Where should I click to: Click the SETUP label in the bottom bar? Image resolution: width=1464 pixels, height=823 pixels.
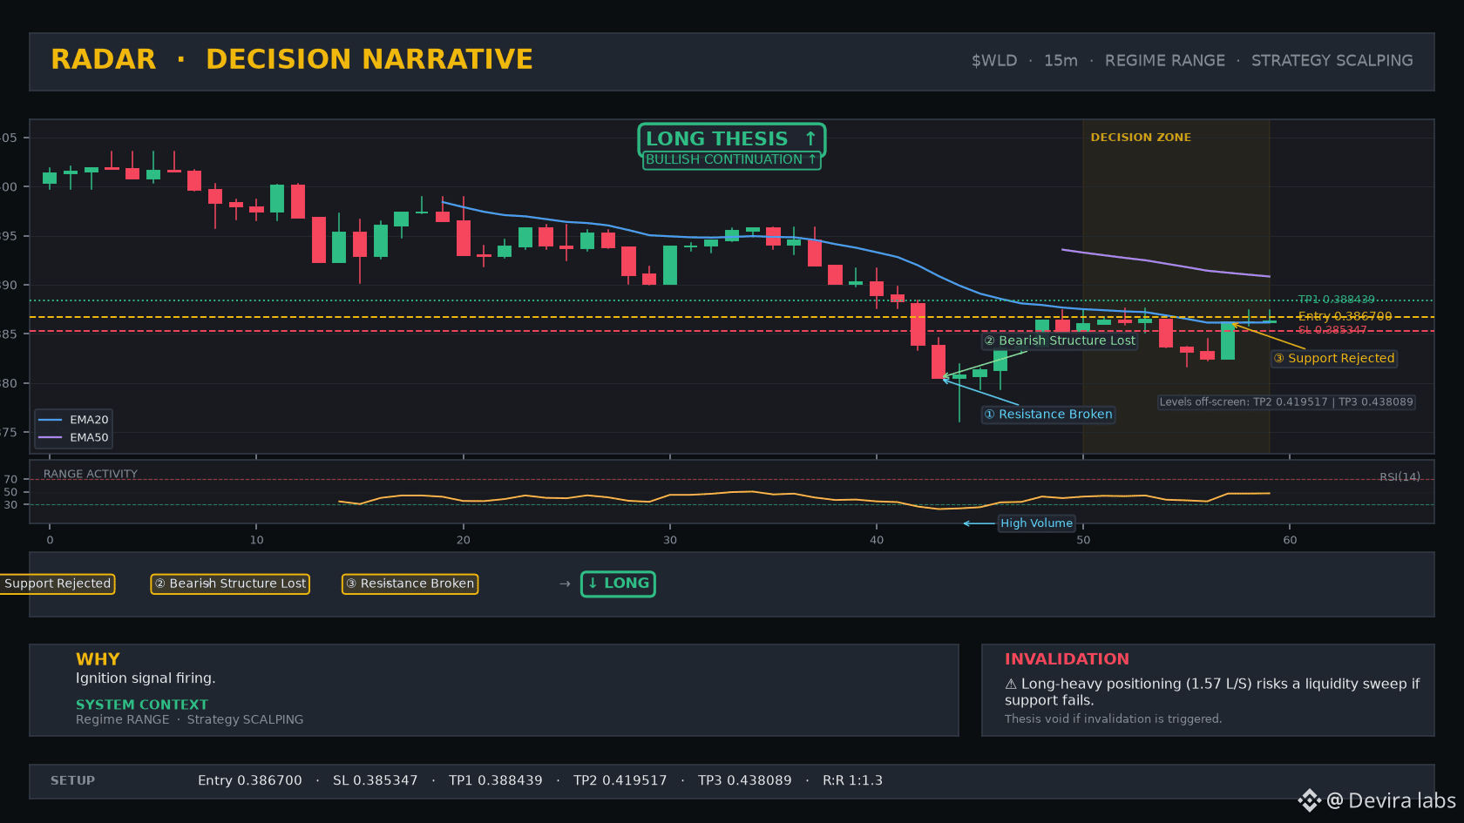click(72, 780)
